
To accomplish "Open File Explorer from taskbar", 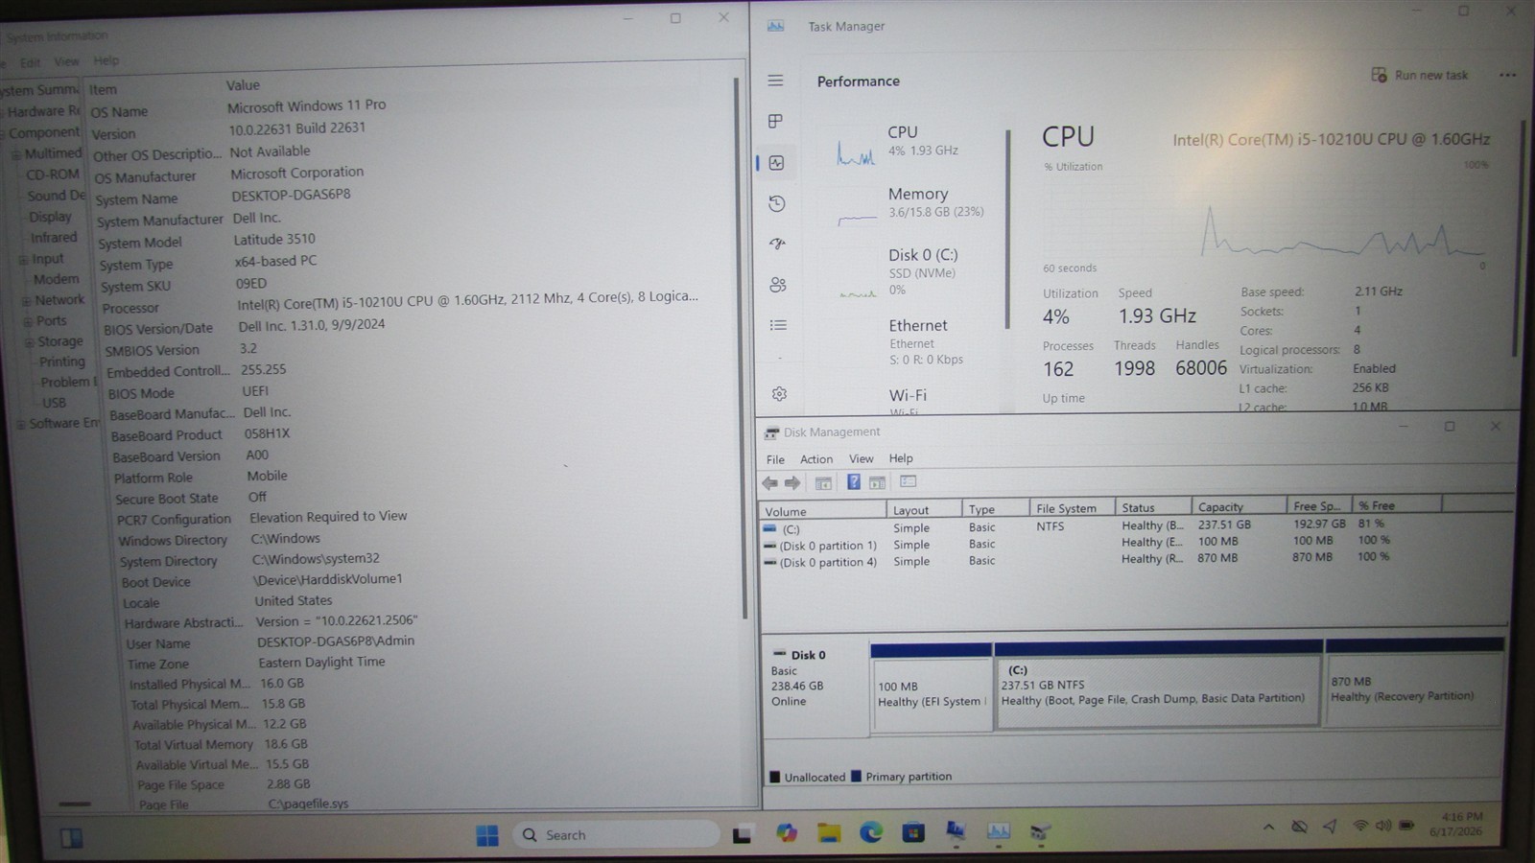I will [829, 833].
